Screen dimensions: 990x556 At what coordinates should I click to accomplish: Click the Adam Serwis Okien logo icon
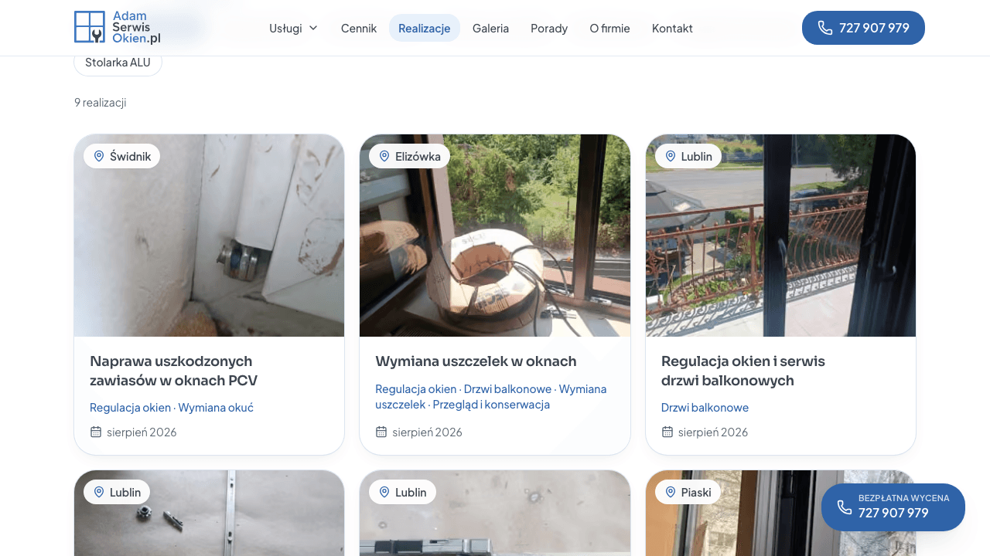[x=90, y=27]
